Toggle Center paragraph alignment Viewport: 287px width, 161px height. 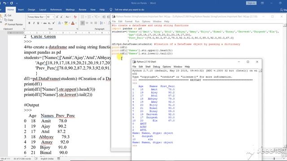pos(87,23)
